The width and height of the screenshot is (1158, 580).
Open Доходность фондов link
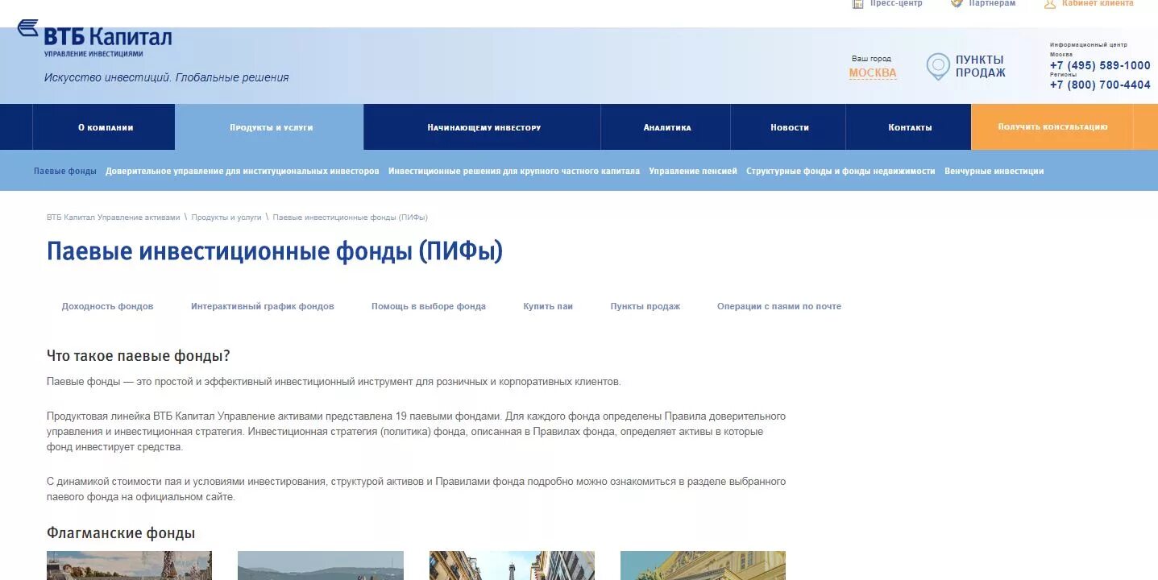[x=107, y=306]
